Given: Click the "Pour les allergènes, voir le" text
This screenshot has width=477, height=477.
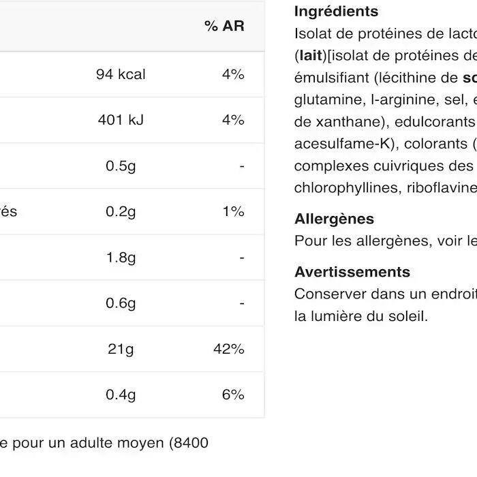Looking at the screenshot, I should click(x=385, y=241).
